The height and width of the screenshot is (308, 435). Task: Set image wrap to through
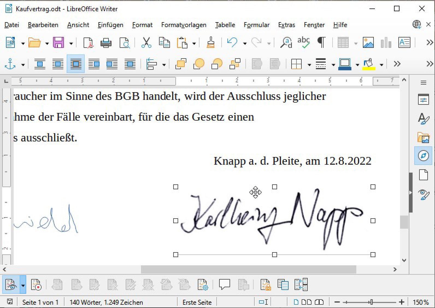click(130, 64)
